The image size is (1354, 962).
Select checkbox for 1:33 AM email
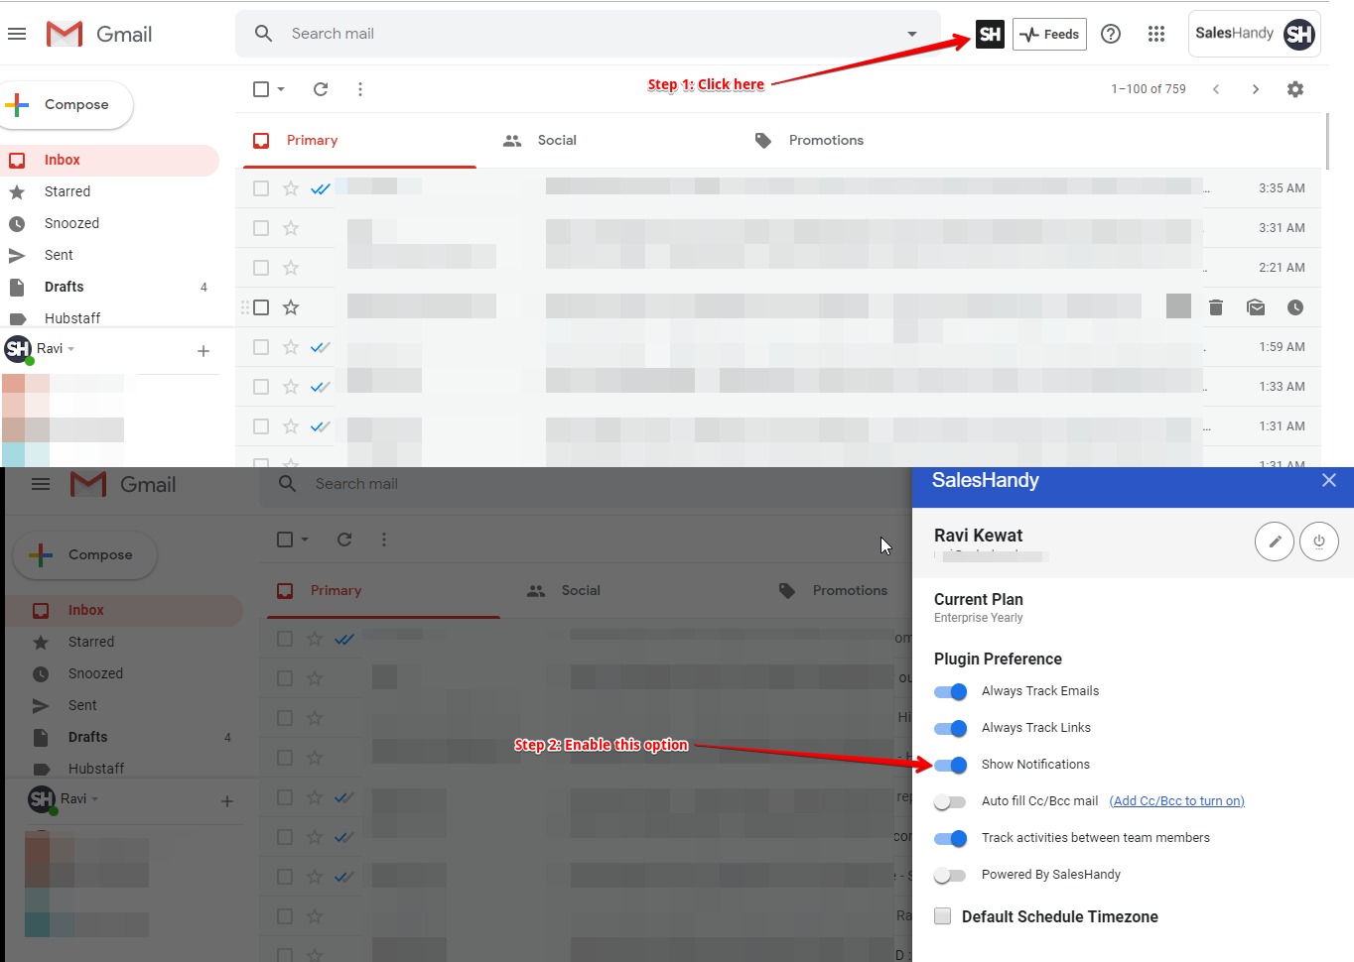coord(261,387)
